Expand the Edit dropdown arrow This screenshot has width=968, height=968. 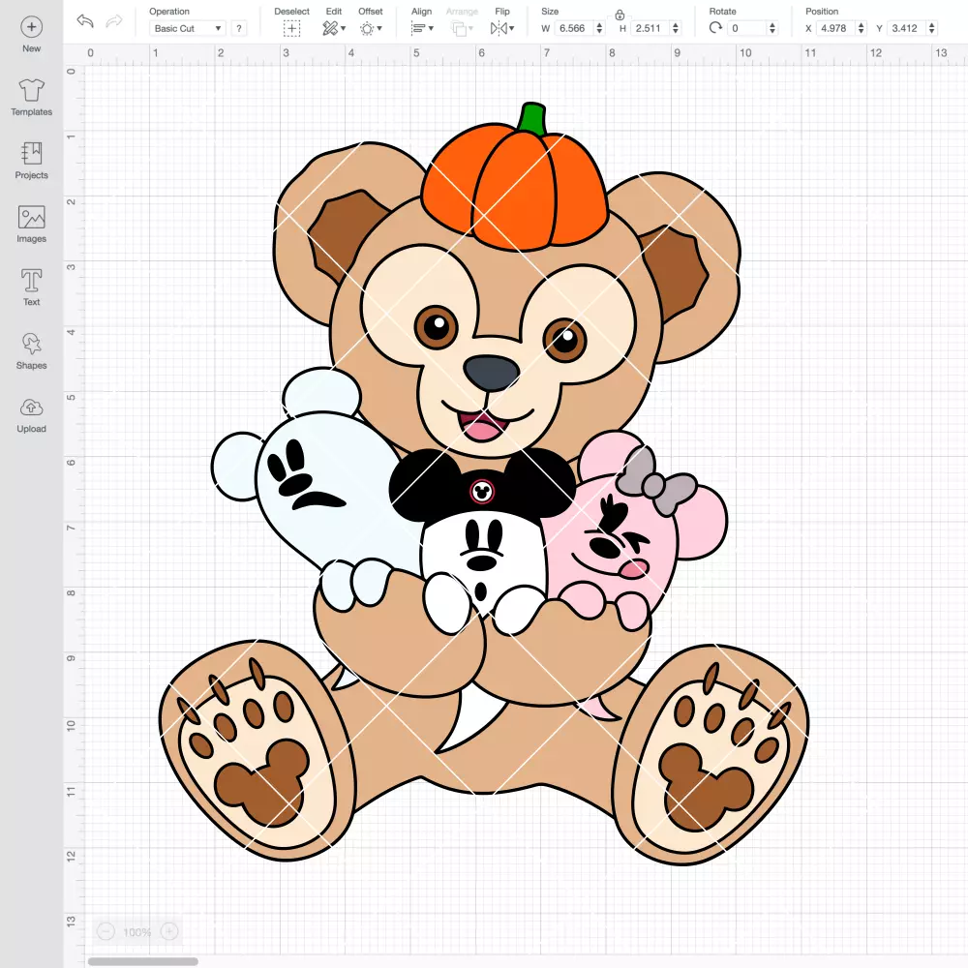[x=344, y=28]
